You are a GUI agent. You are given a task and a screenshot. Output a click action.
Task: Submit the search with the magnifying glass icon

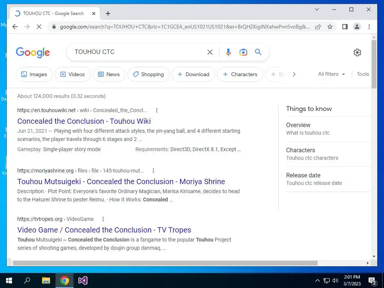click(258, 52)
